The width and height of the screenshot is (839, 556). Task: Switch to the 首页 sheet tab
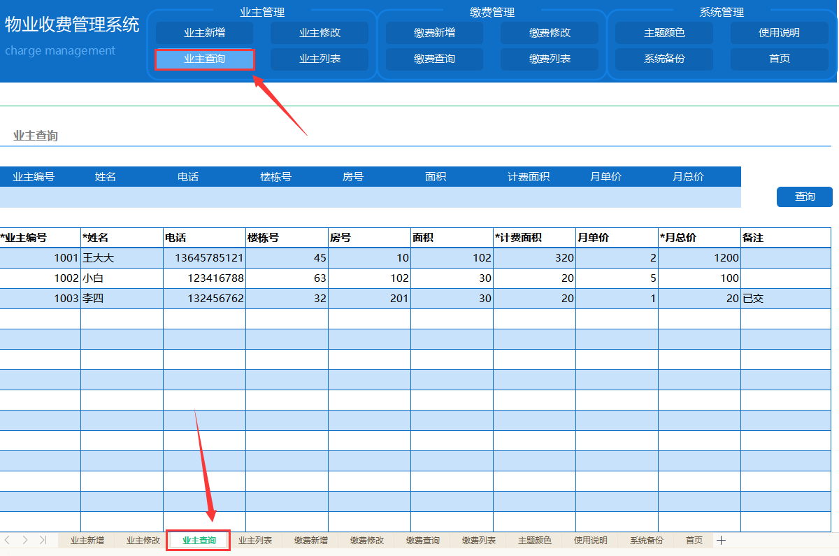[x=693, y=540]
